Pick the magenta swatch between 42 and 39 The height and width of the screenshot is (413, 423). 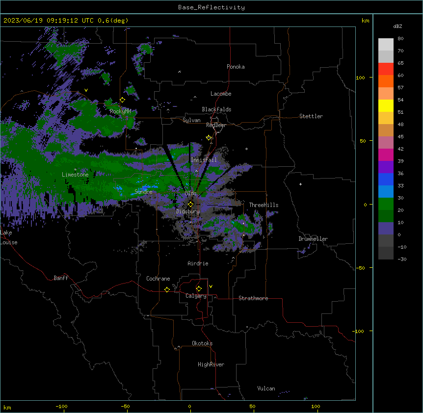[x=386, y=155]
